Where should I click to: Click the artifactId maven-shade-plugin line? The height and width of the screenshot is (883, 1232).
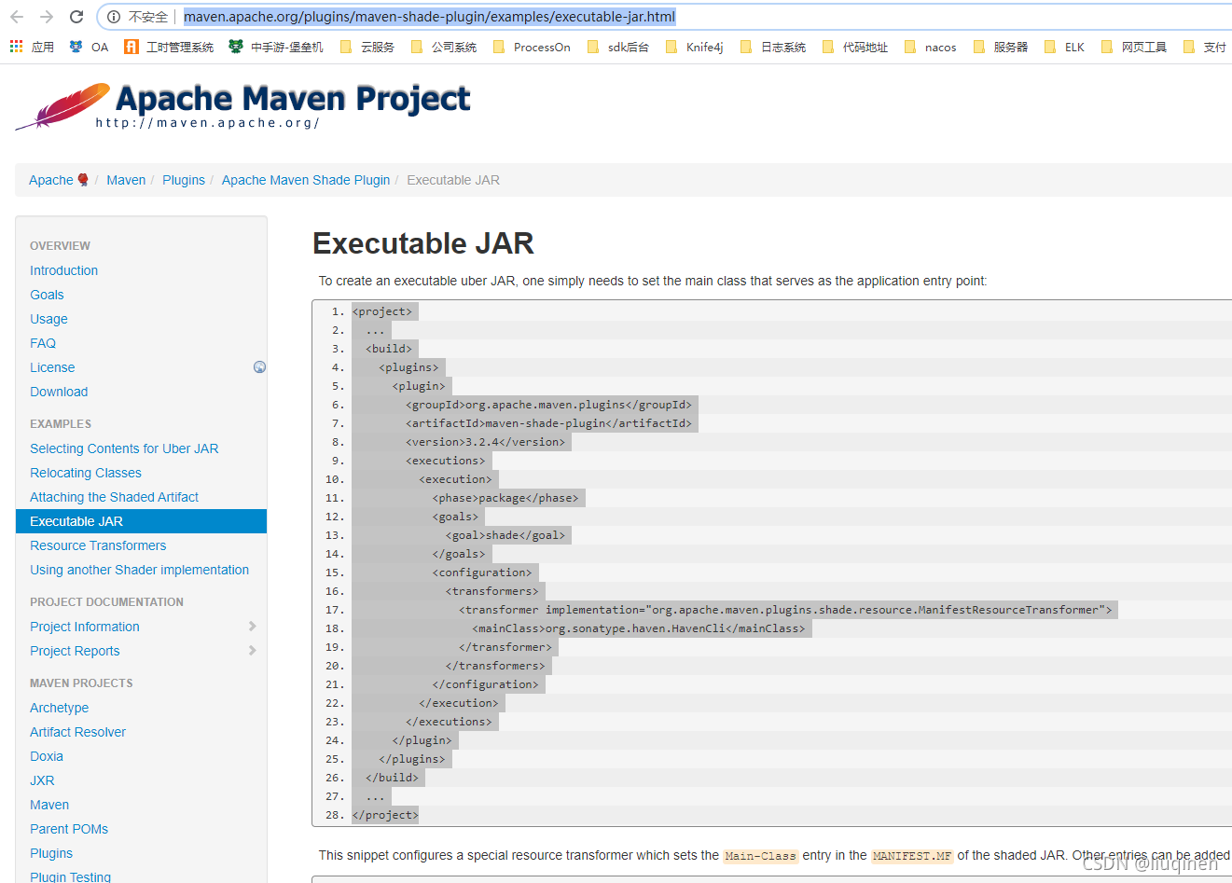tap(549, 423)
